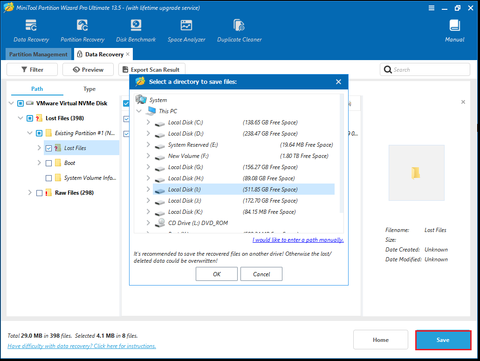Collapse the This PC node in dialog

tap(139, 111)
